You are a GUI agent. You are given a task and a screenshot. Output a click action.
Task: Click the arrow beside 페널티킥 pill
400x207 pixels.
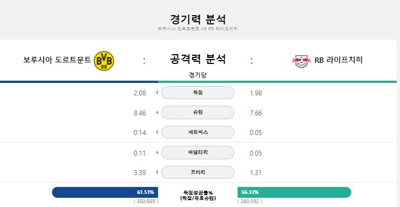(157, 153)
